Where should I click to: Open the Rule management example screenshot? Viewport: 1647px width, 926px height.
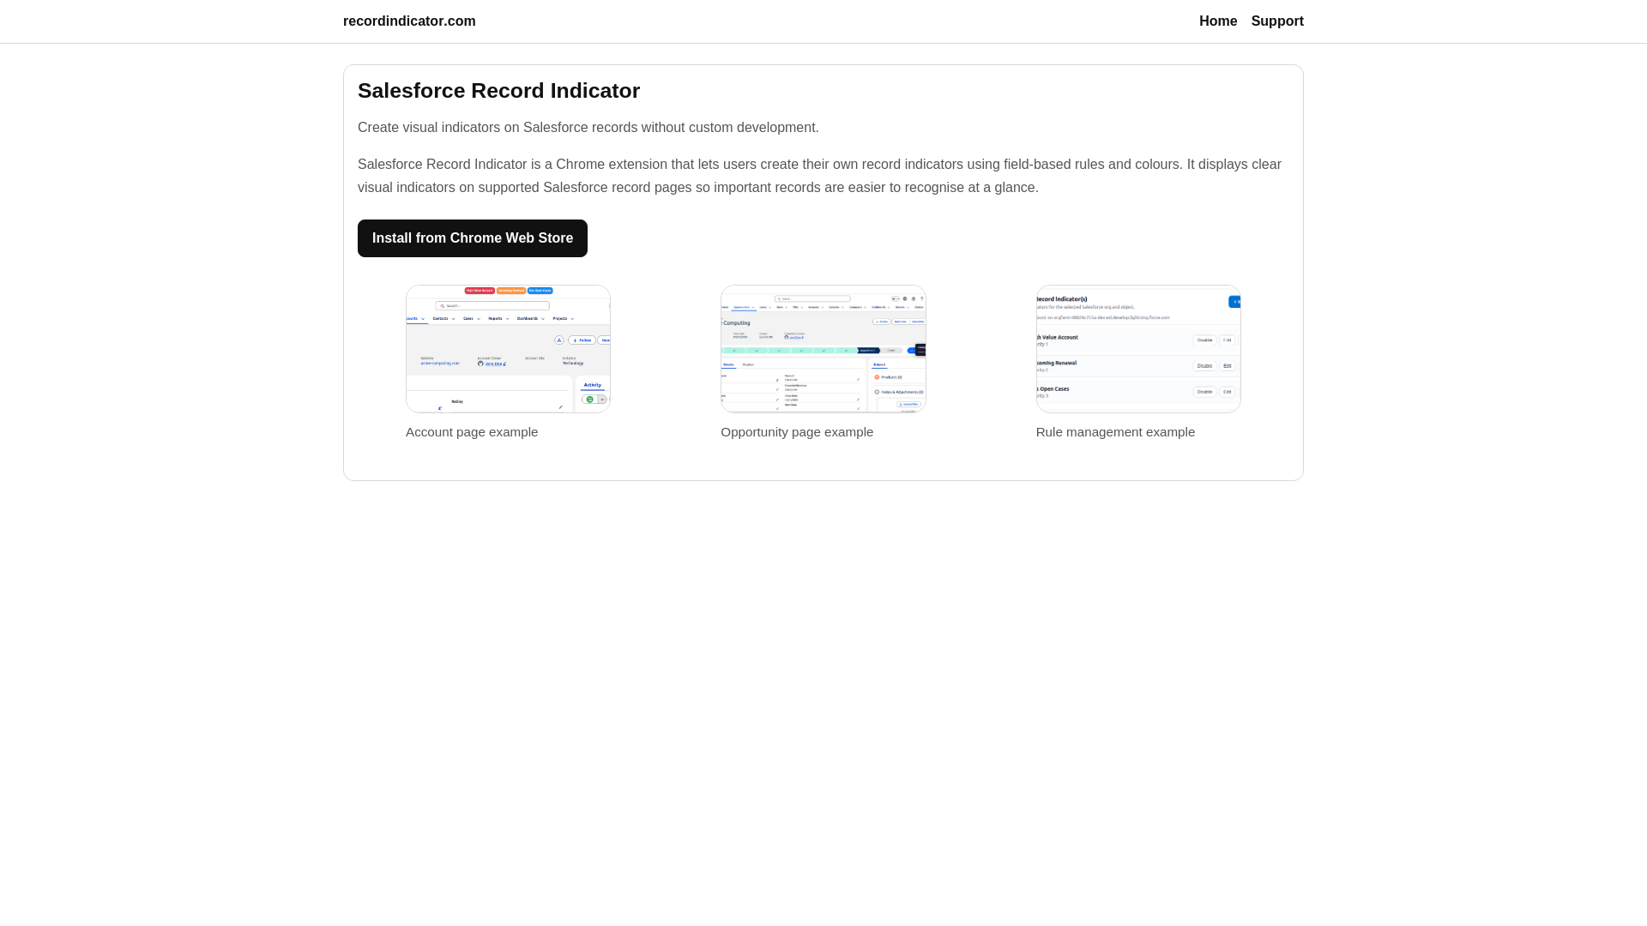tap(1138, 349)
